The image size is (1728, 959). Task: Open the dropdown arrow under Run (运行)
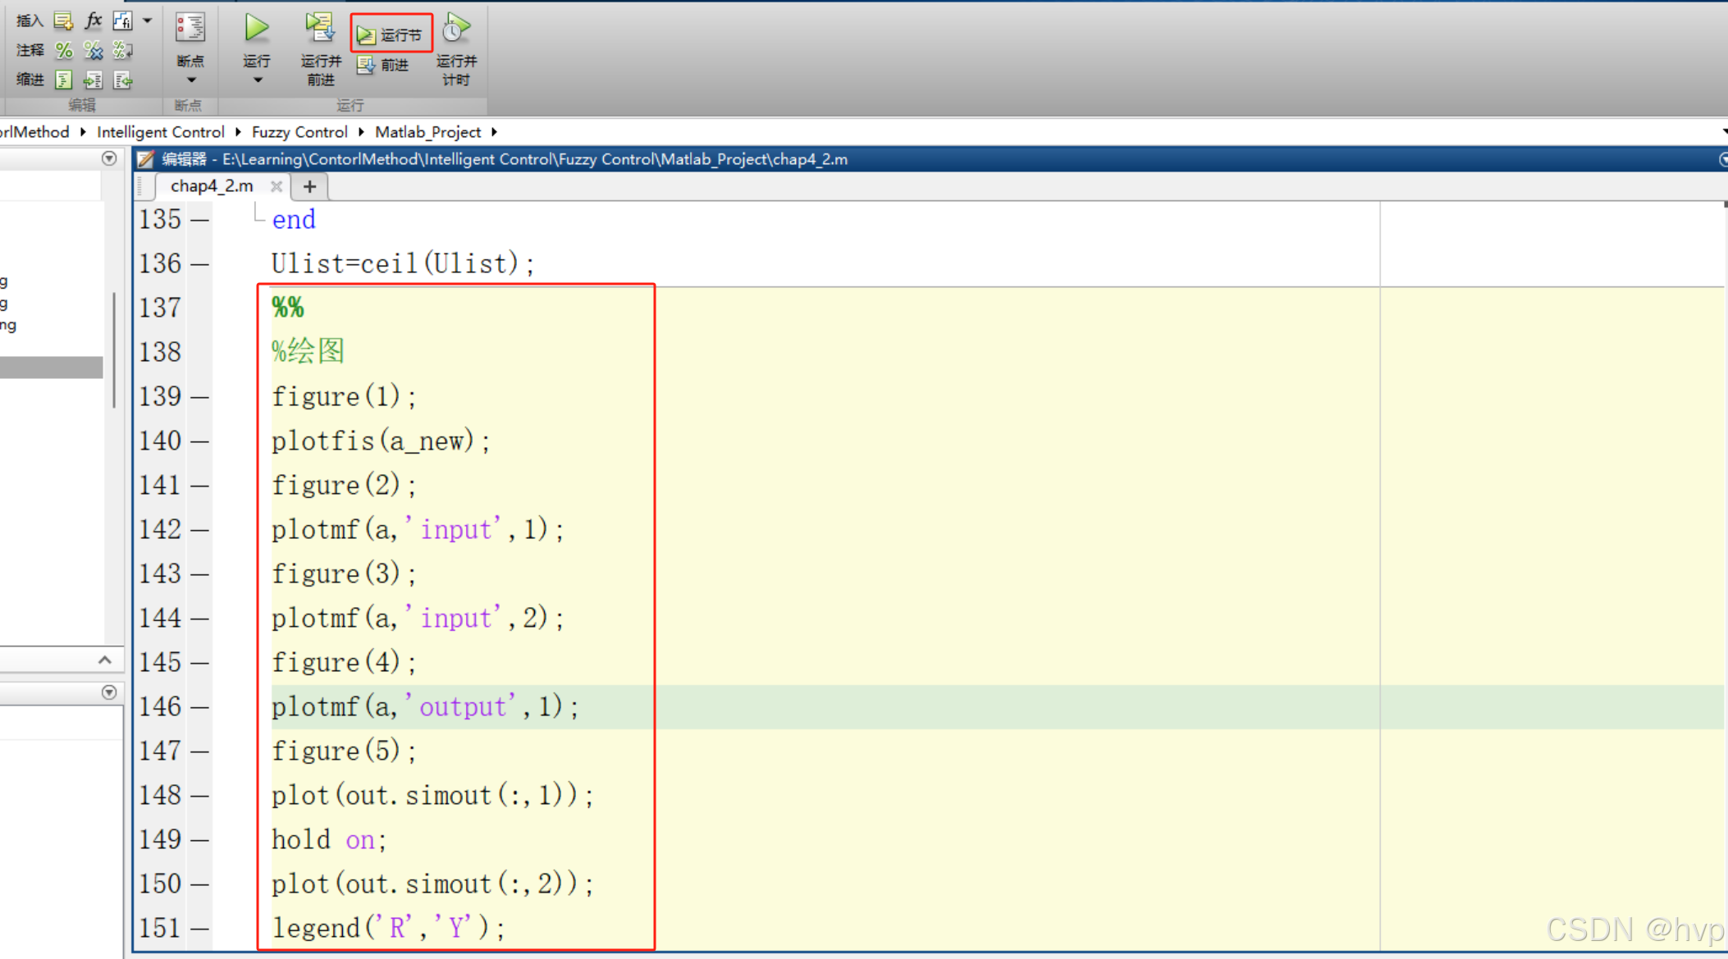(257, 80)
